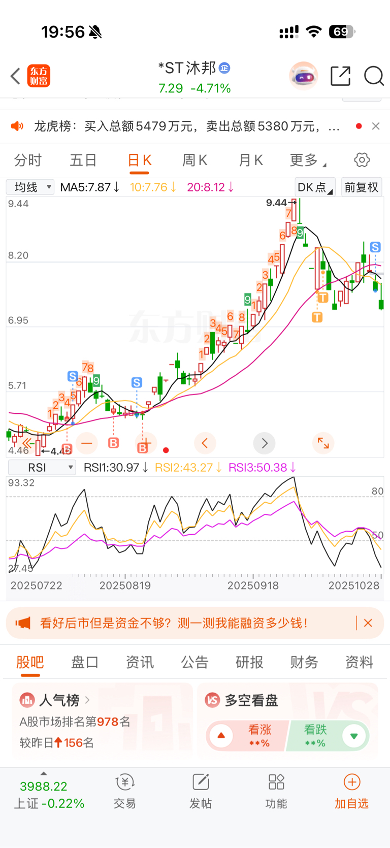Open the 人气榜 ranking card
Screen dimensions: 390x848
(103, 722)
